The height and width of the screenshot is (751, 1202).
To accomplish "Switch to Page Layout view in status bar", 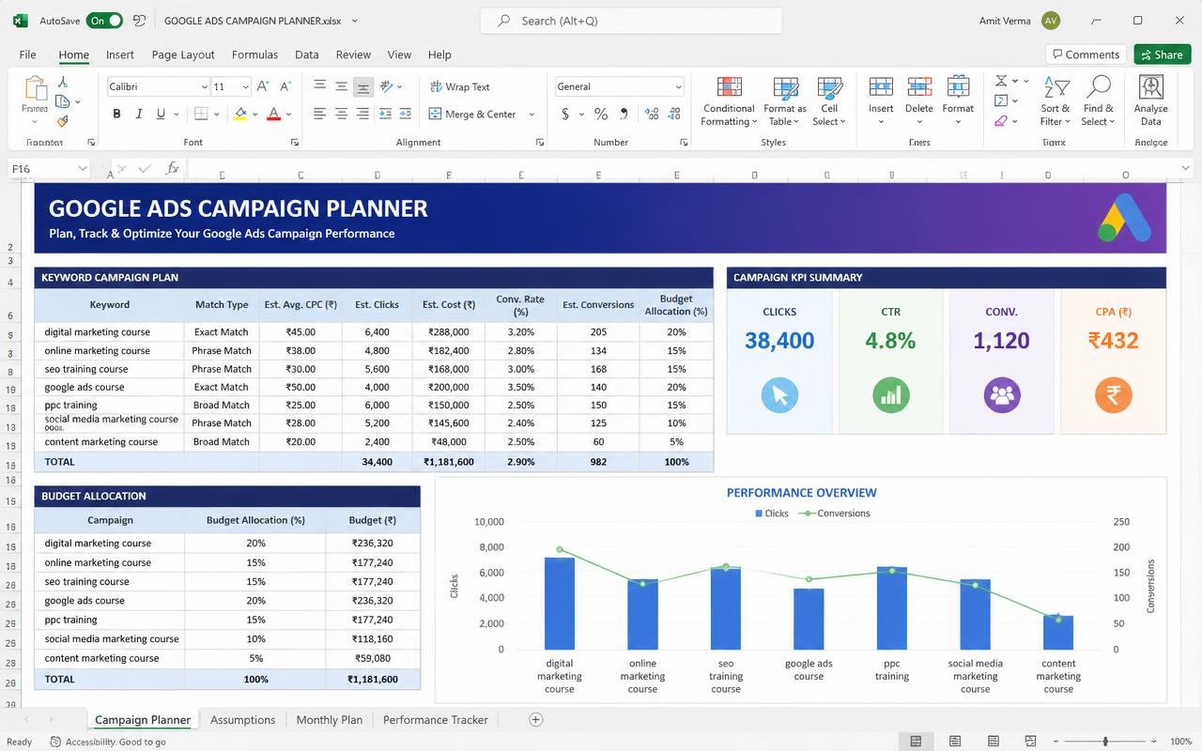I will pos(955,742).
